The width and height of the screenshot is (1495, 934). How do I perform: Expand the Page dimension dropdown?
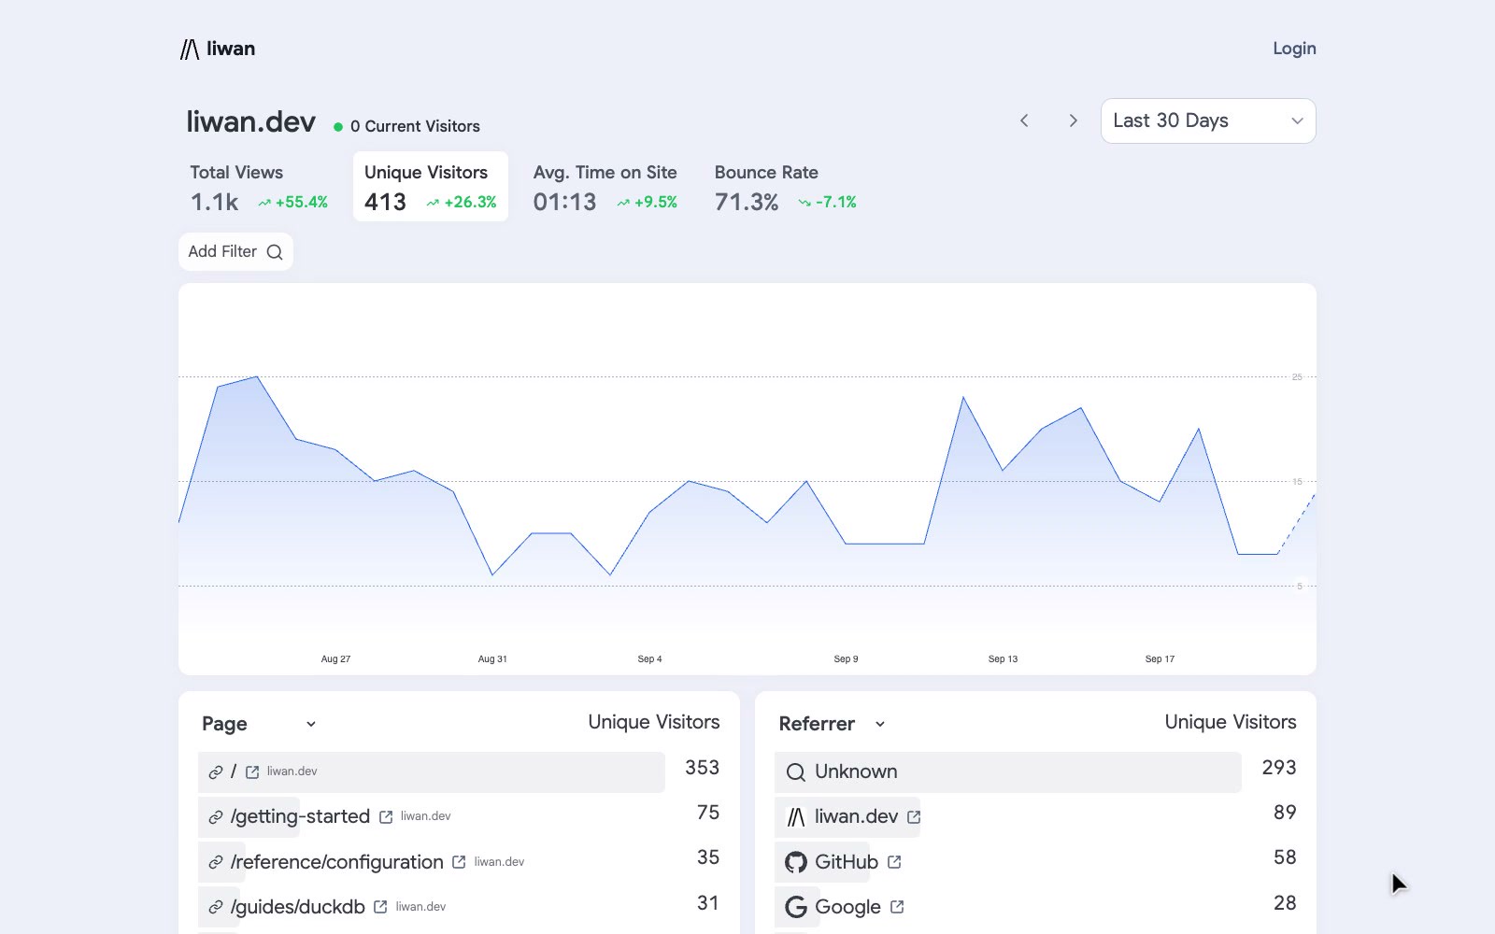[x=260, y=724]
